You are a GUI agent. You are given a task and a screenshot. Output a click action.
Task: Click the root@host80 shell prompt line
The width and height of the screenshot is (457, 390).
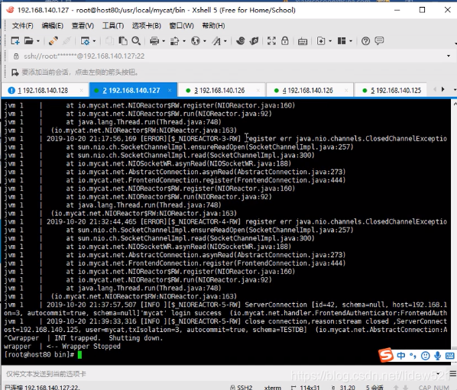[x=43, y=355]
